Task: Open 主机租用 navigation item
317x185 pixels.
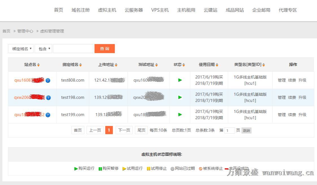Action: [186, 10]
